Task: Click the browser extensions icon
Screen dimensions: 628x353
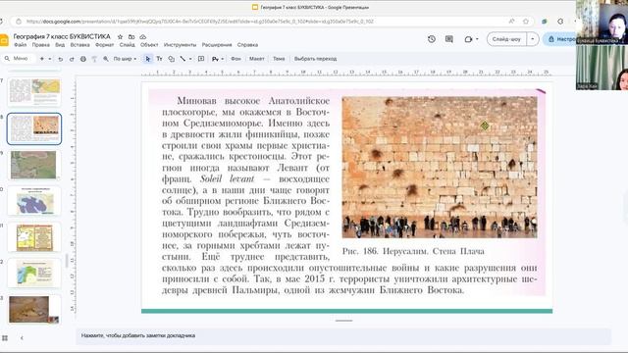Action: click(560, 22)
